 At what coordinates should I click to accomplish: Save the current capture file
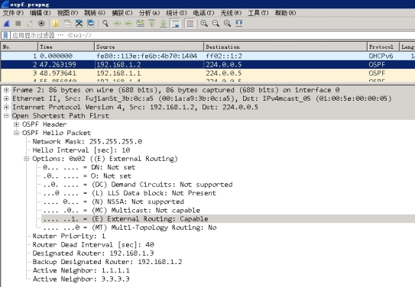pyautogui.click(x=67, y=24)
